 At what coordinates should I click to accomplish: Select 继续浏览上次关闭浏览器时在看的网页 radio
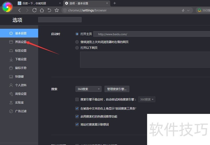click(x=77, y=42)
